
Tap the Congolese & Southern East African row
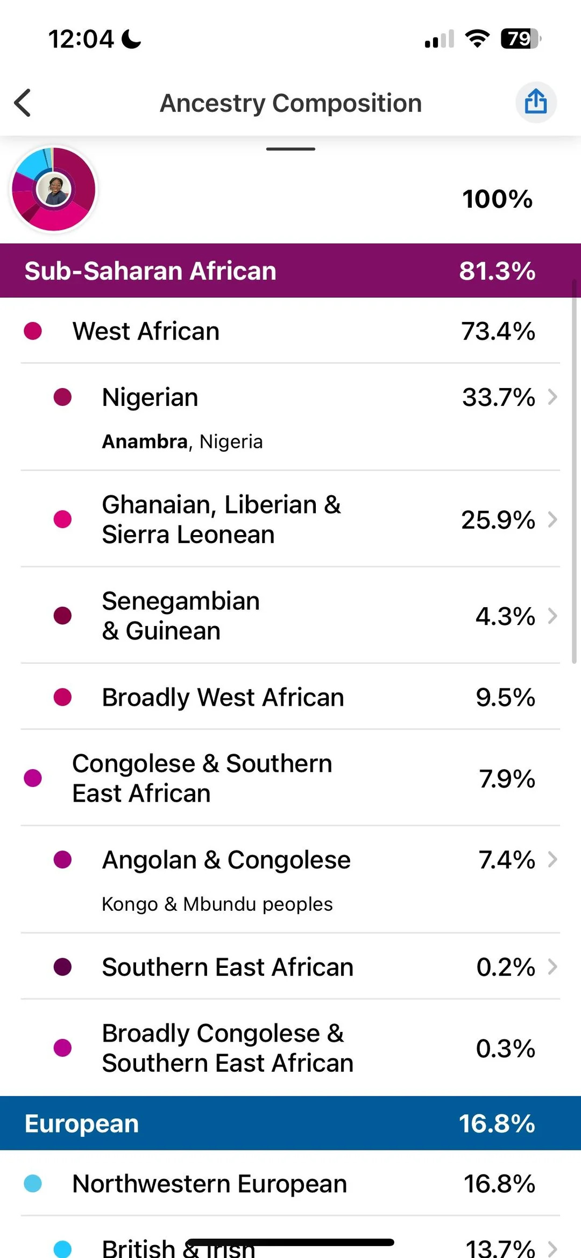[290, 778]
